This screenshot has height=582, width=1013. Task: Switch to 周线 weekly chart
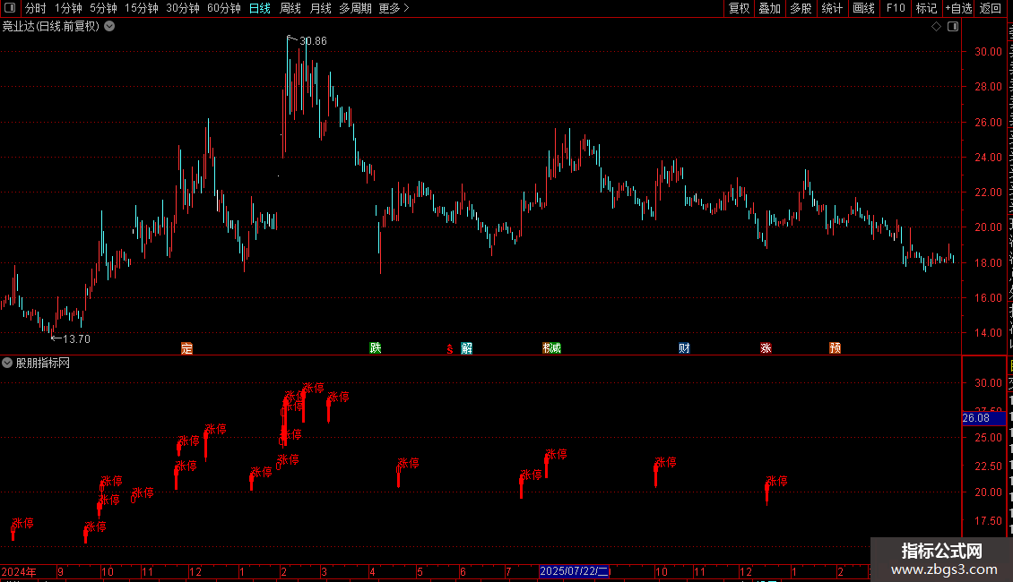(290, 8)
